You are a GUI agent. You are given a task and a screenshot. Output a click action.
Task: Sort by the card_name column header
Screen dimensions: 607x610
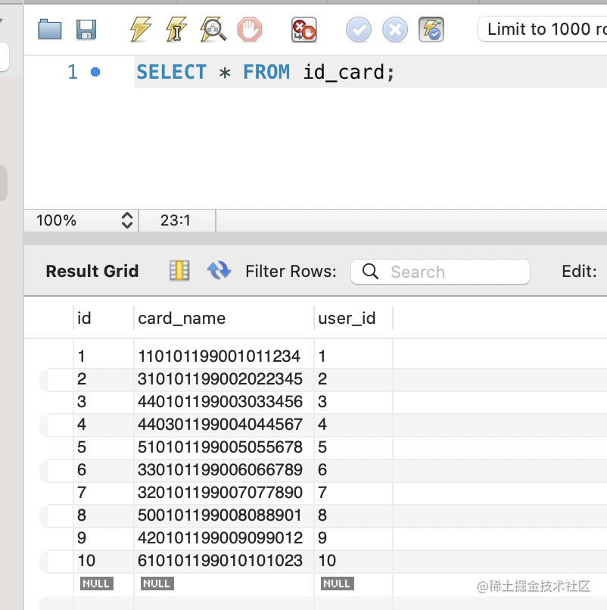[x=182, y=318]
